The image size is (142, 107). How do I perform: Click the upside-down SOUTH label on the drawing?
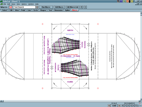point(70,82)
